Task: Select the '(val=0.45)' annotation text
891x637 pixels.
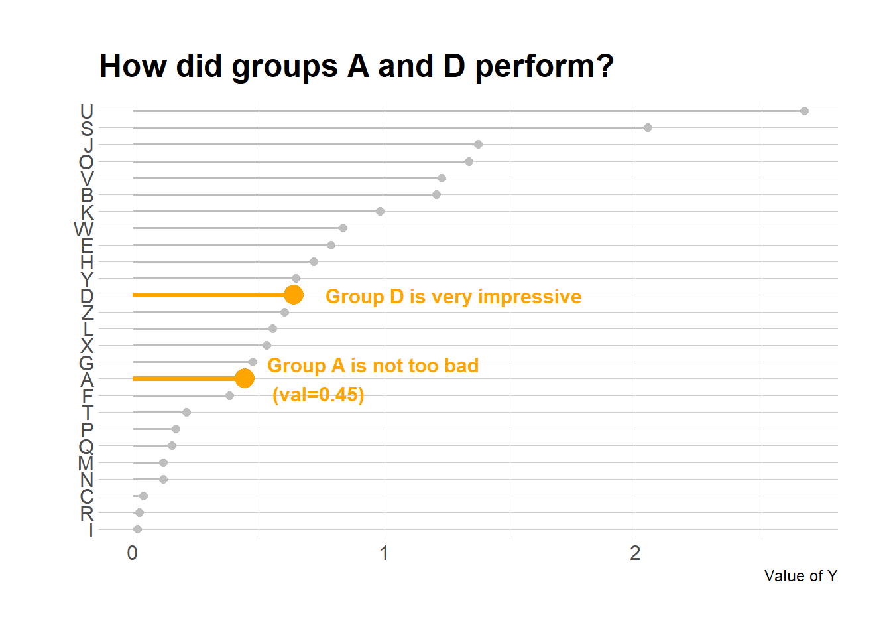Action: click(318, 395)
